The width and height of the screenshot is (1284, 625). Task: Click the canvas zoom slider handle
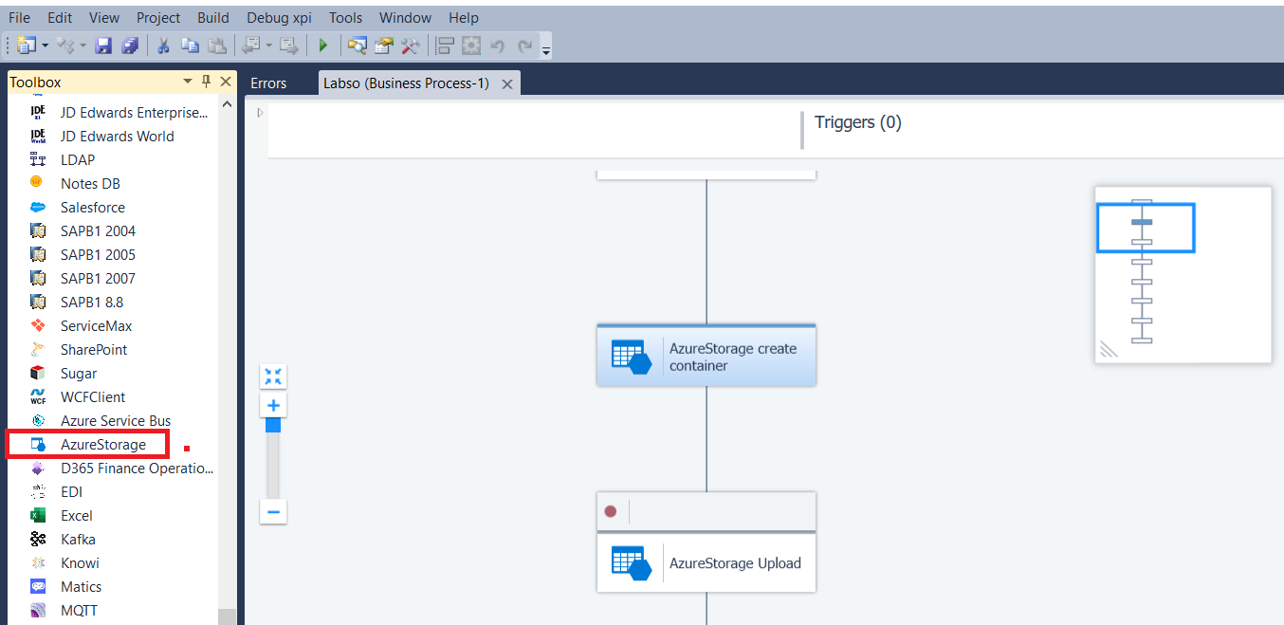pos(273,425)
